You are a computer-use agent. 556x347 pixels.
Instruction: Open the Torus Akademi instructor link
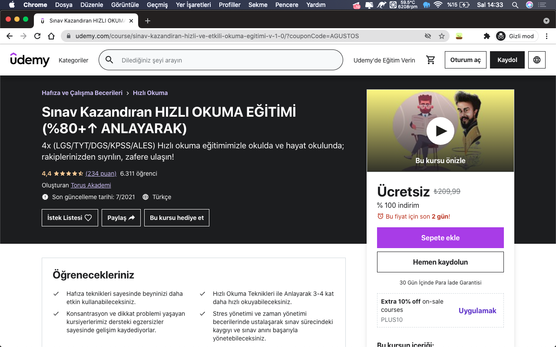tap(91, 185)
